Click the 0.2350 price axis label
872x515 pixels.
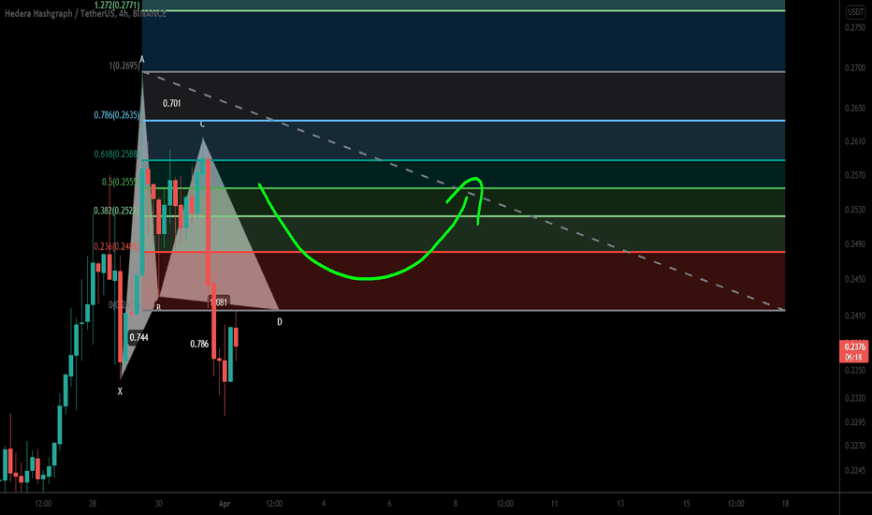855,370
